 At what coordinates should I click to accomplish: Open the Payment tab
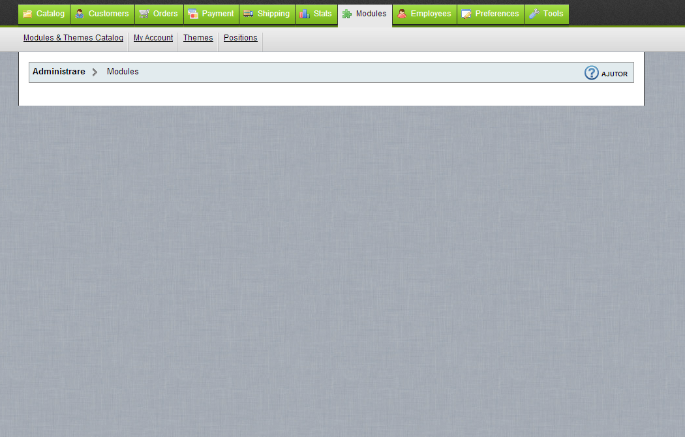click(211, 14)
